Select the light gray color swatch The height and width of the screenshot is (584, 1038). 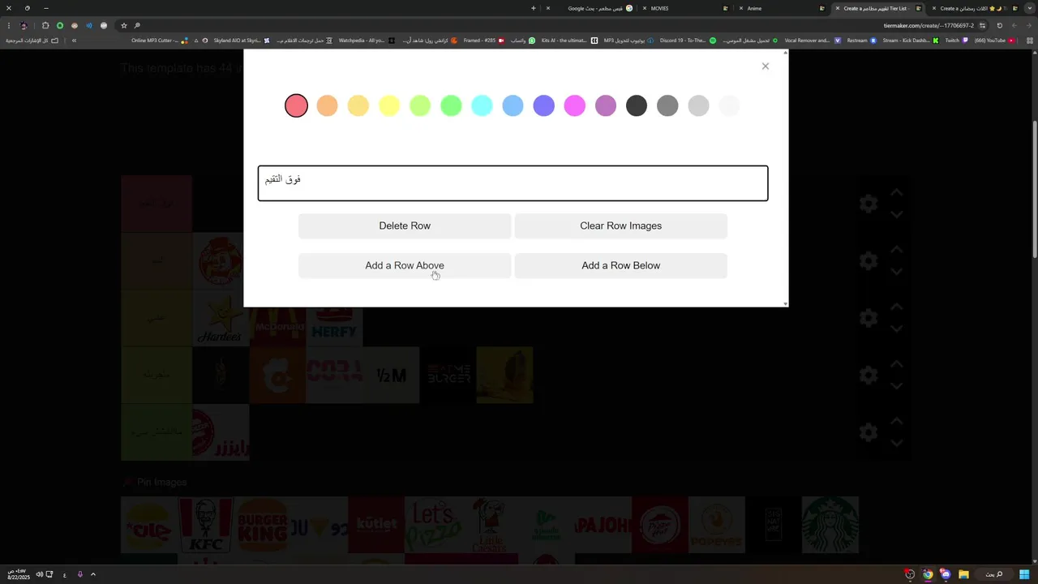tap(698, 105)
